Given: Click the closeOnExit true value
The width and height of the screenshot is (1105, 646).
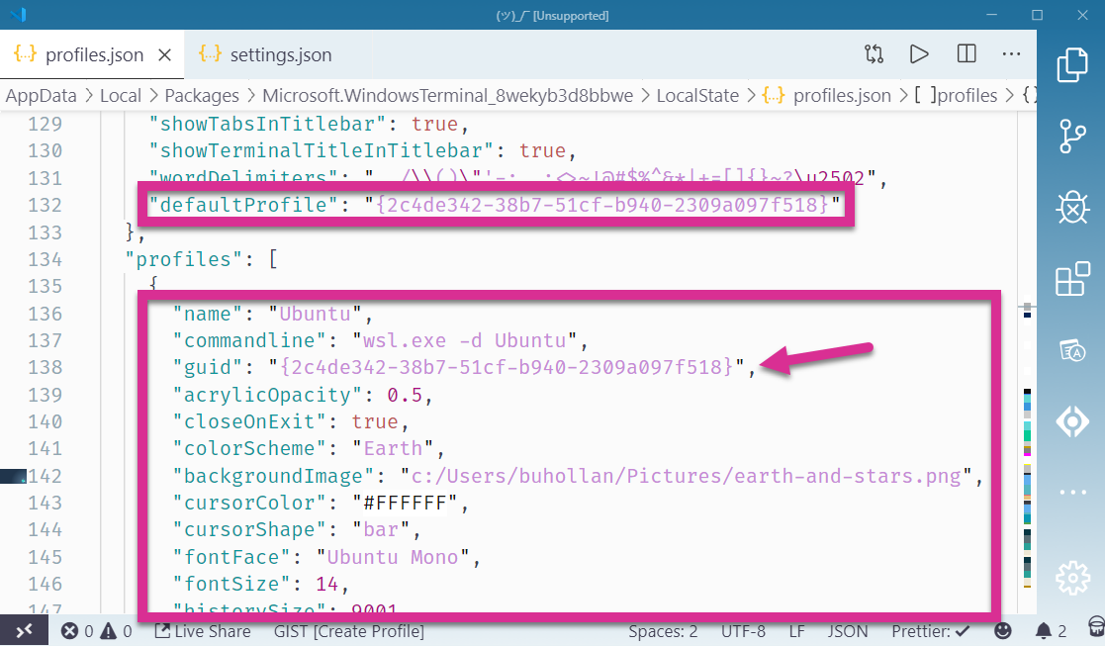Looking at the screenshot, I should point(375,421).
